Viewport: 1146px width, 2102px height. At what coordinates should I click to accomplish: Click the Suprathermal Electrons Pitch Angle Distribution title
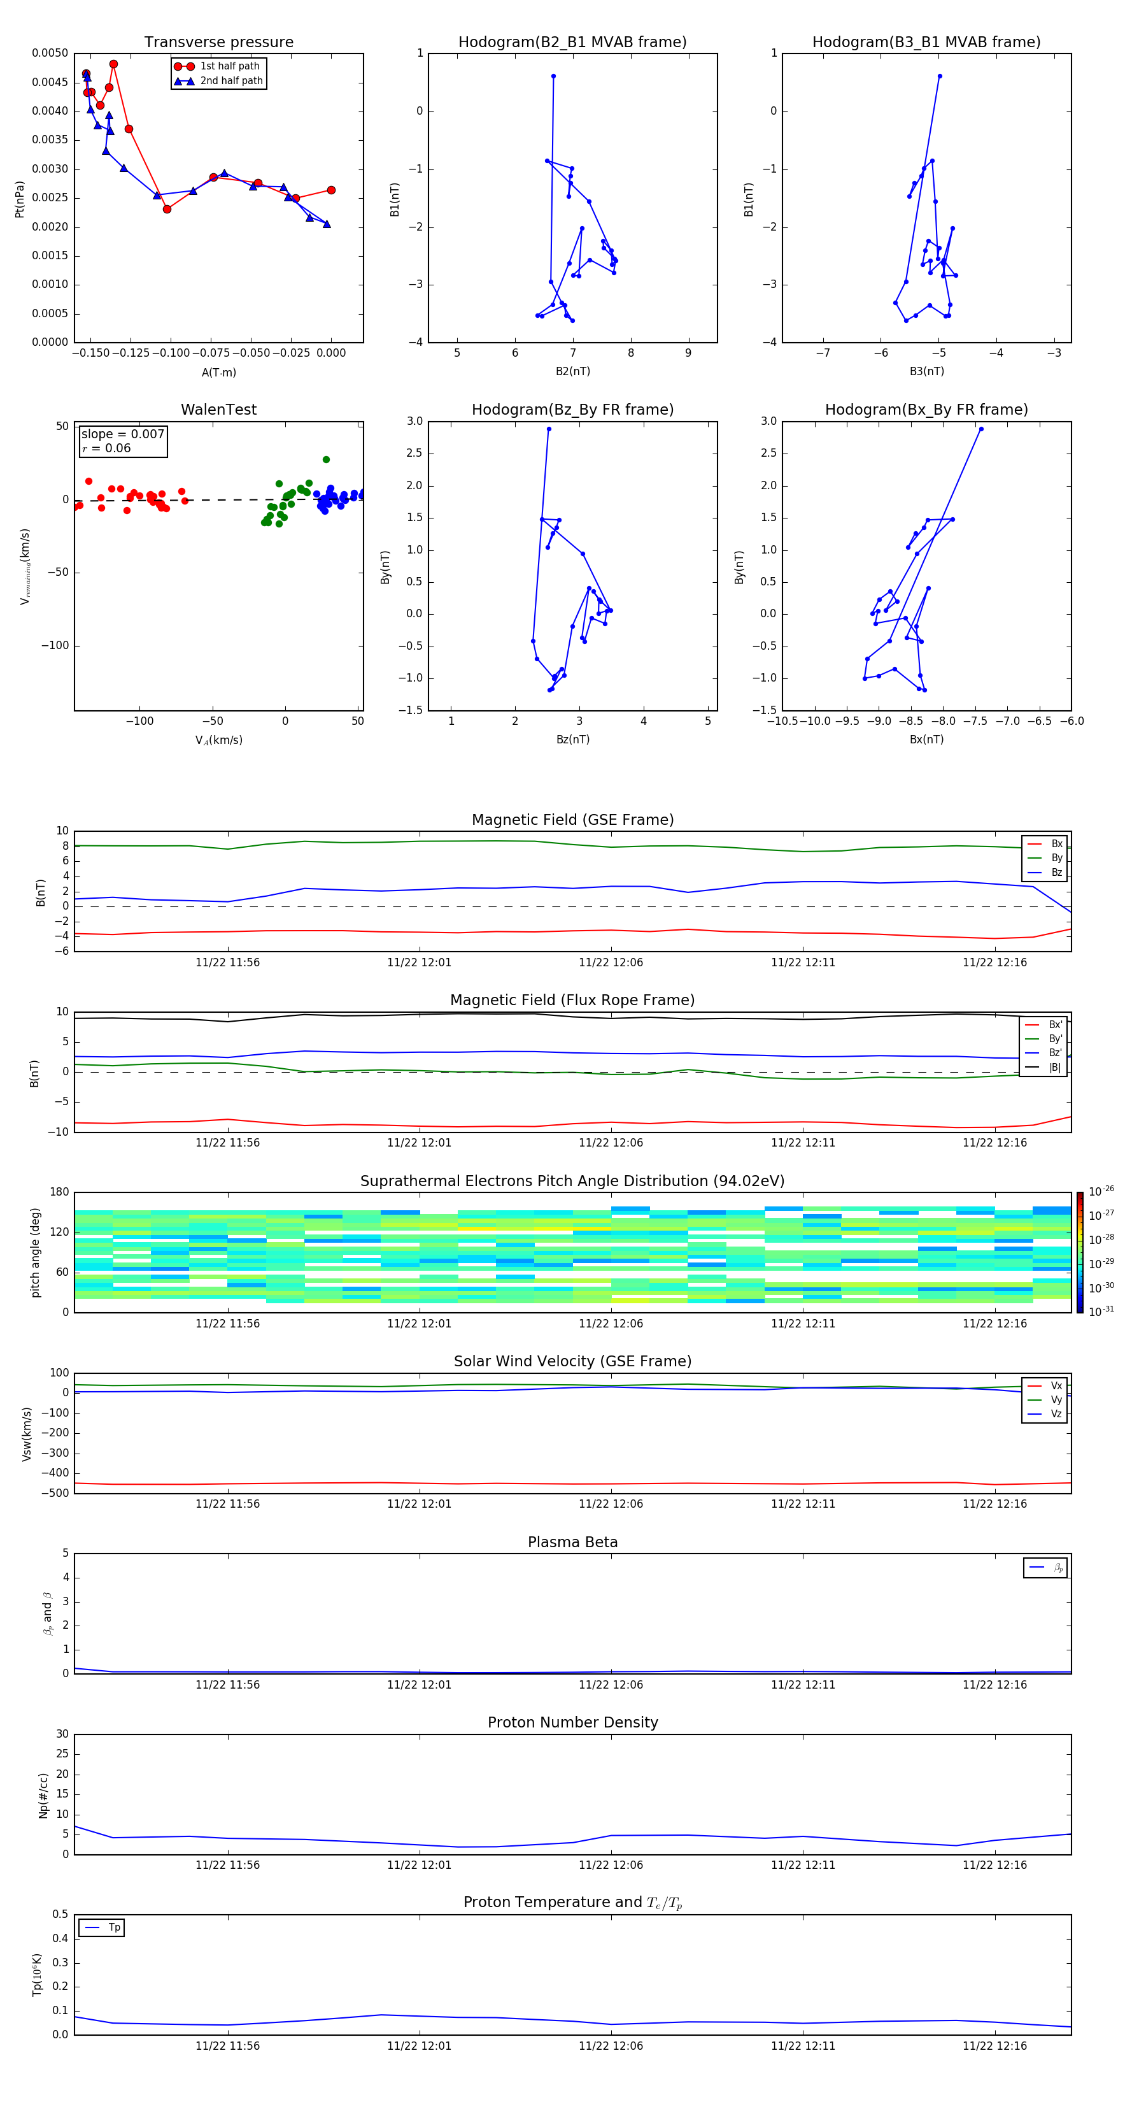tap(572, 1182)
